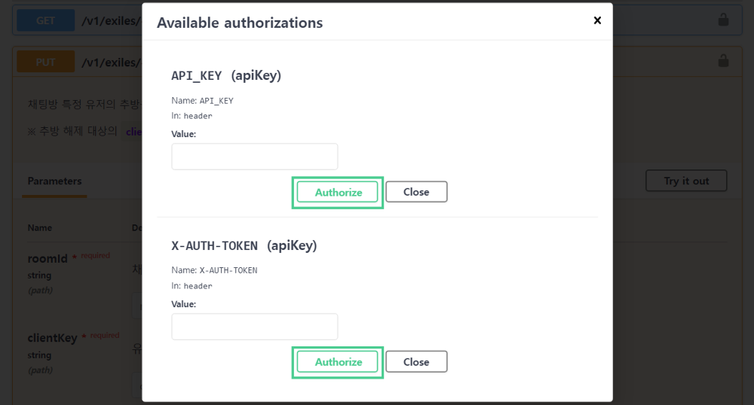Select the roomId parameter name
754x405 pixels.
pyautogui.click(x=48, y=259)
